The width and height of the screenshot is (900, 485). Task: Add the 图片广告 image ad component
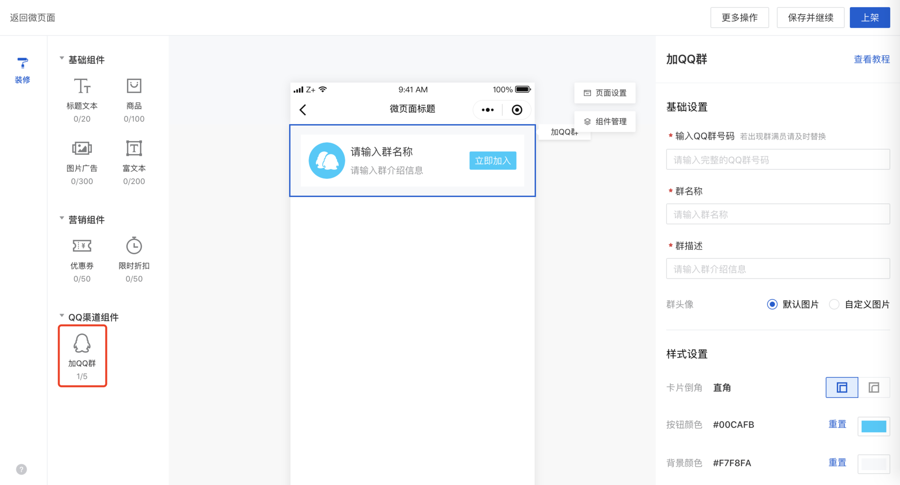tap(82, 162)
